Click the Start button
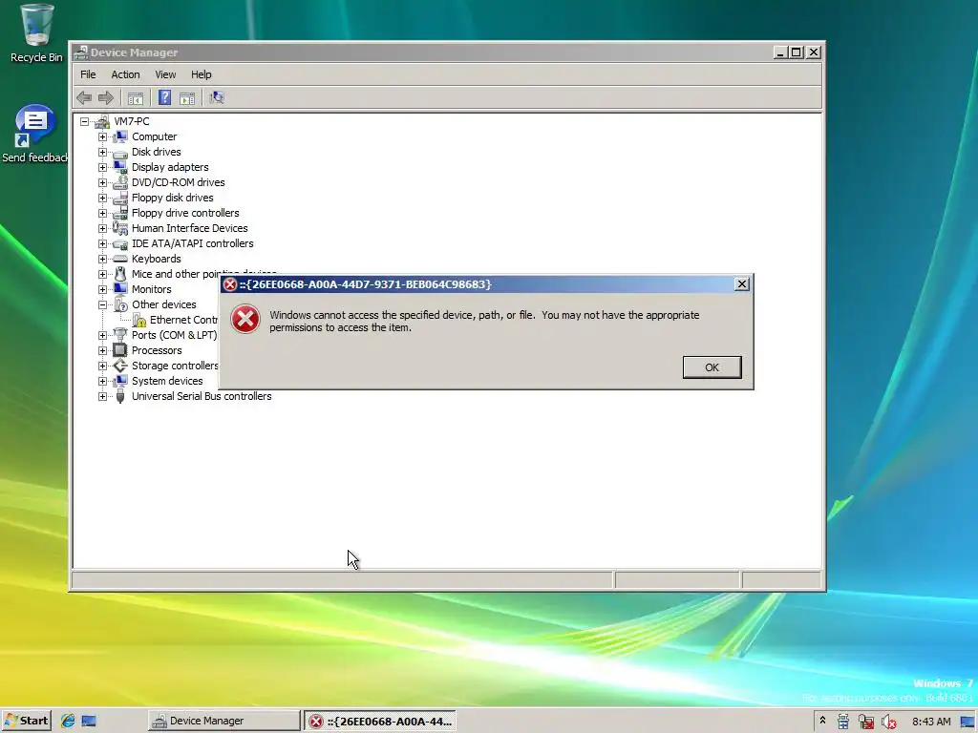 [26, 721]
